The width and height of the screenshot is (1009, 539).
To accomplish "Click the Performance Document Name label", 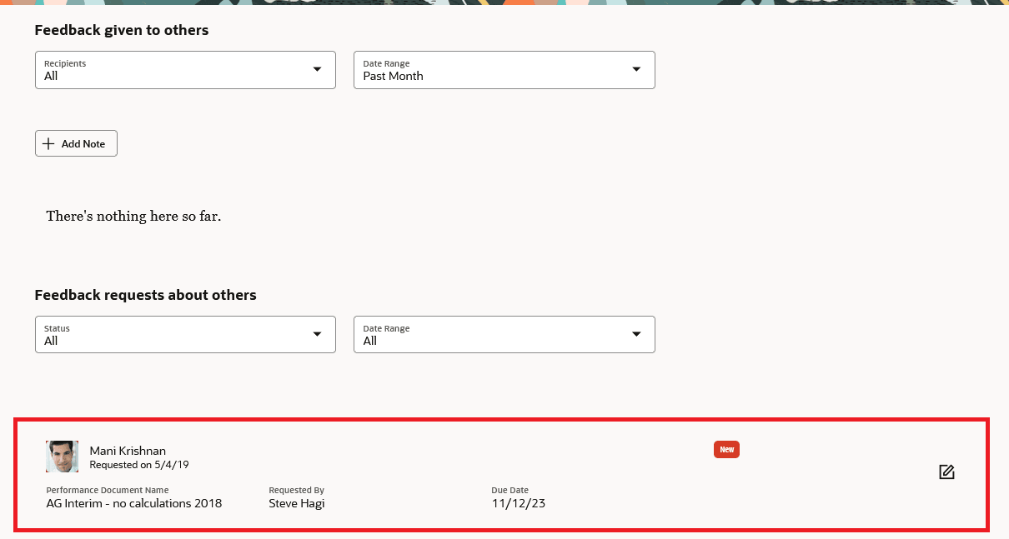I will click(x=107, y=490).
